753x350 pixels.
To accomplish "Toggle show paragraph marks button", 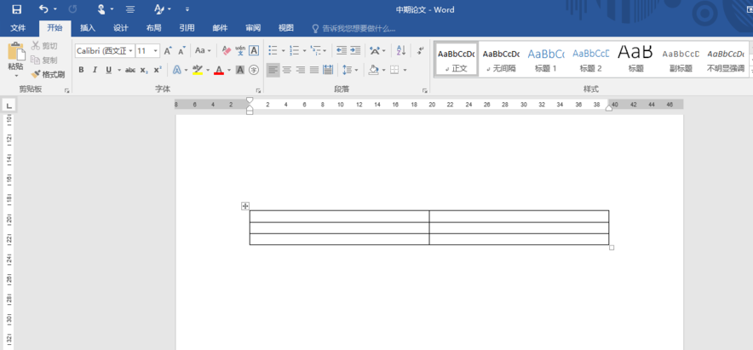I will (x=420, y=51).
